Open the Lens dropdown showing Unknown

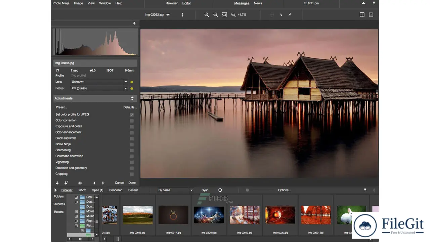coord(99,82)
